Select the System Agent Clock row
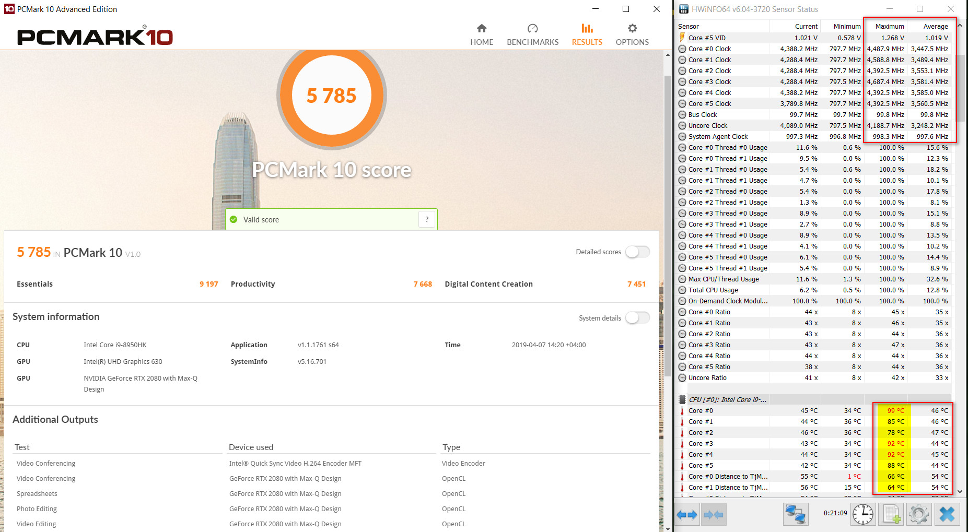 tap(814, 136)
